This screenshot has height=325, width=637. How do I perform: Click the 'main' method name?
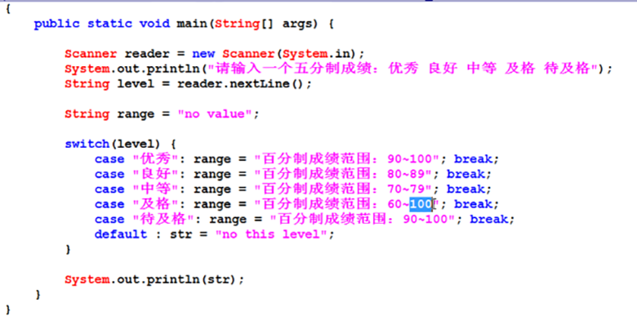tap(193, 24)
